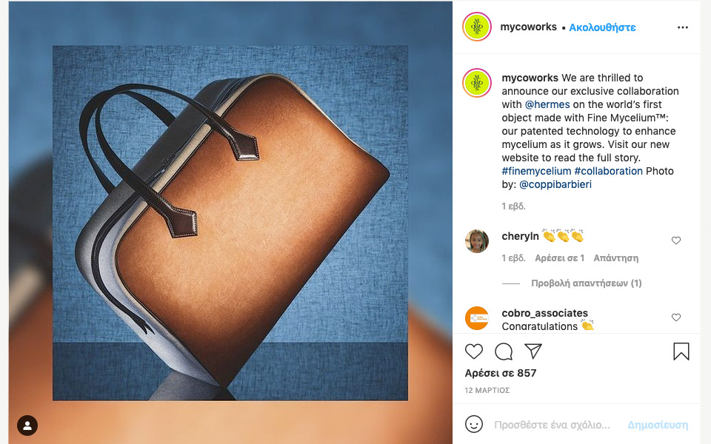Like cheryln's comment with the heart
Viewport: 711px width, 444px height.
coord(676,240)
